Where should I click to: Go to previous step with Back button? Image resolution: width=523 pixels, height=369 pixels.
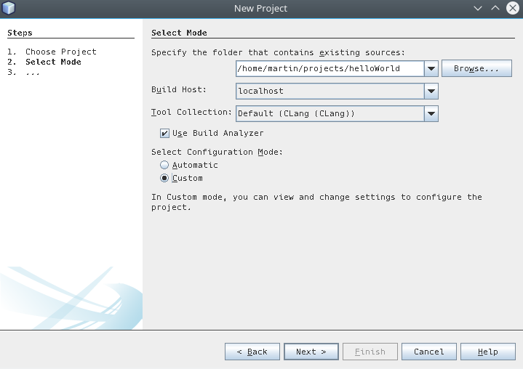coord(252,352)
